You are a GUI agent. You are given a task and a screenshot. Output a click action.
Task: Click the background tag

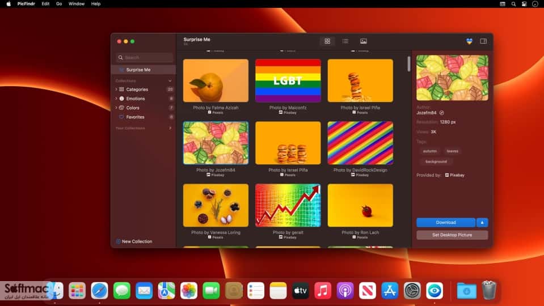tap(436, 161)
